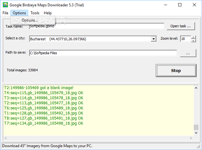The height and width of the screenshot is (150, 202).
Task: Open the Tools menu
Action: tap(35, 13)
